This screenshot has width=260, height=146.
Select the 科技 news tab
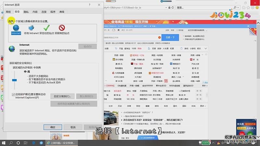click(x=166, y=106)
